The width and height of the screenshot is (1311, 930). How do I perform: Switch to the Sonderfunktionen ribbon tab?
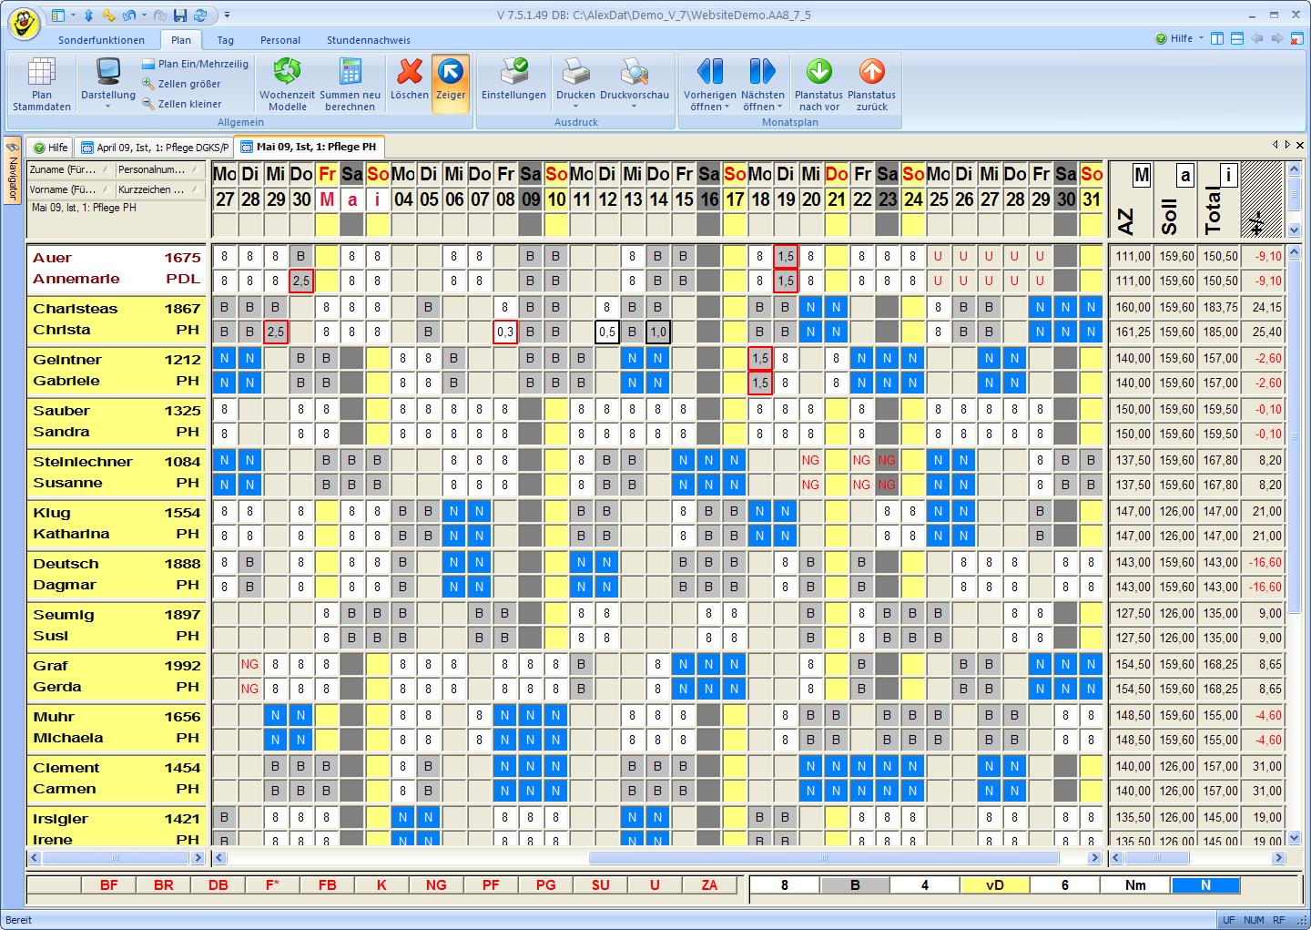coord(101,40)
